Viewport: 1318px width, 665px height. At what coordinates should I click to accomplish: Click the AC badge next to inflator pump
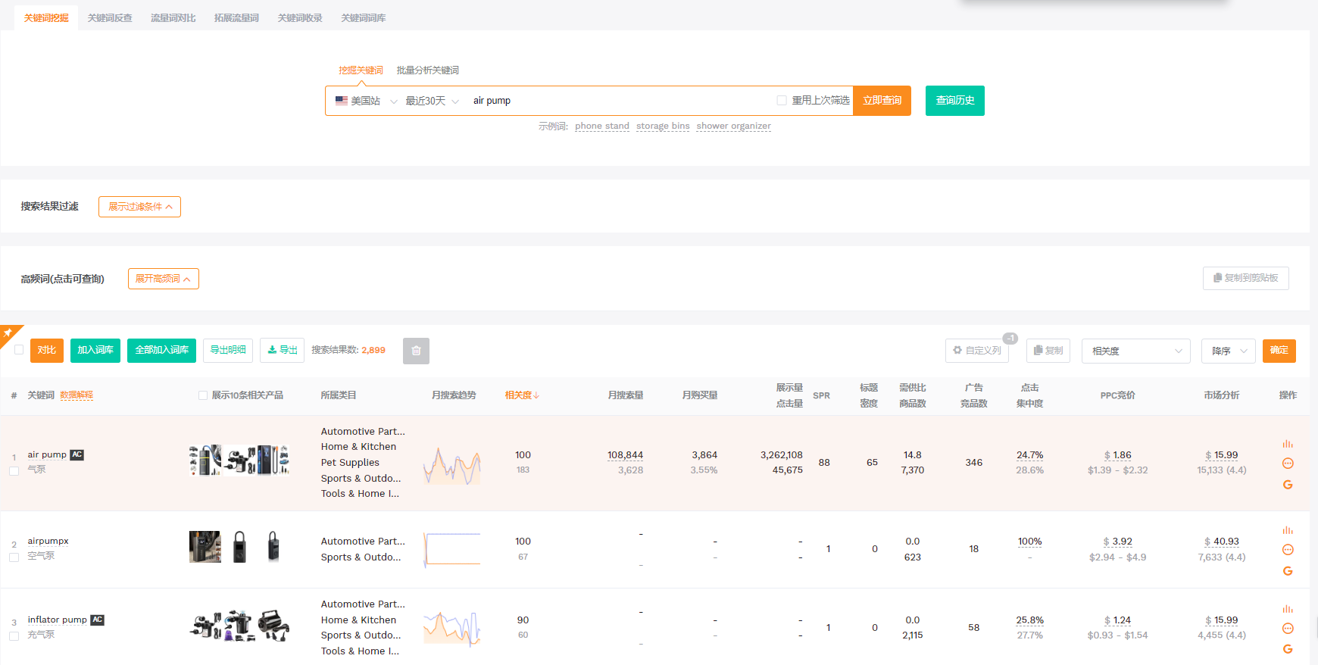click(x=97, y=620)
